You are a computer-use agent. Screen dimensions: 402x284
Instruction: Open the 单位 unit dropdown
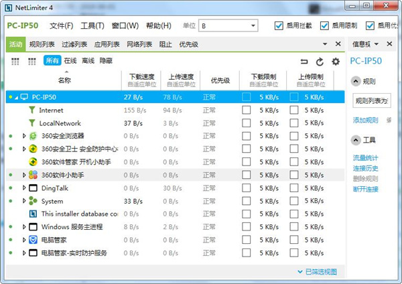tap(228, 25)
